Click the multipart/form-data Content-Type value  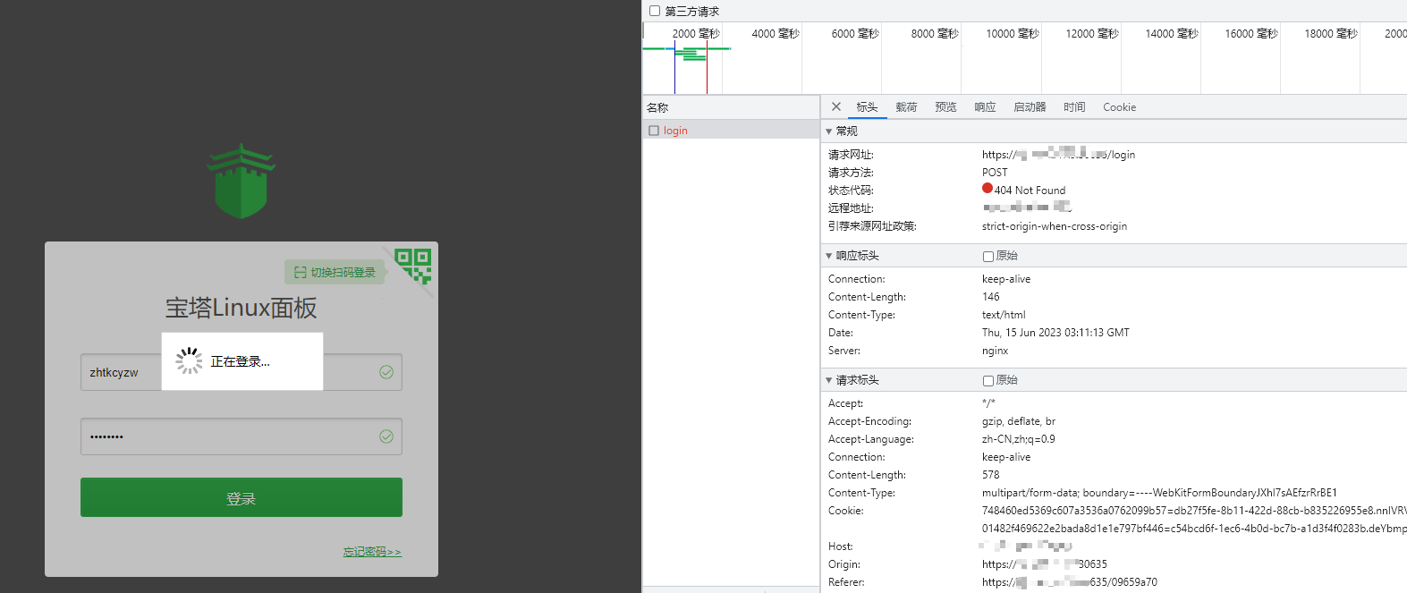[x=1159, y=493]
